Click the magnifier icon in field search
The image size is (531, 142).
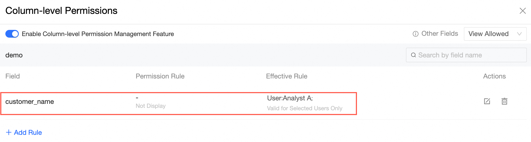(414, 55)
